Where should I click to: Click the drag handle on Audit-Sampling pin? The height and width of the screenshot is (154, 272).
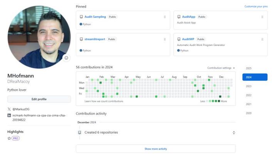(165, 17)
